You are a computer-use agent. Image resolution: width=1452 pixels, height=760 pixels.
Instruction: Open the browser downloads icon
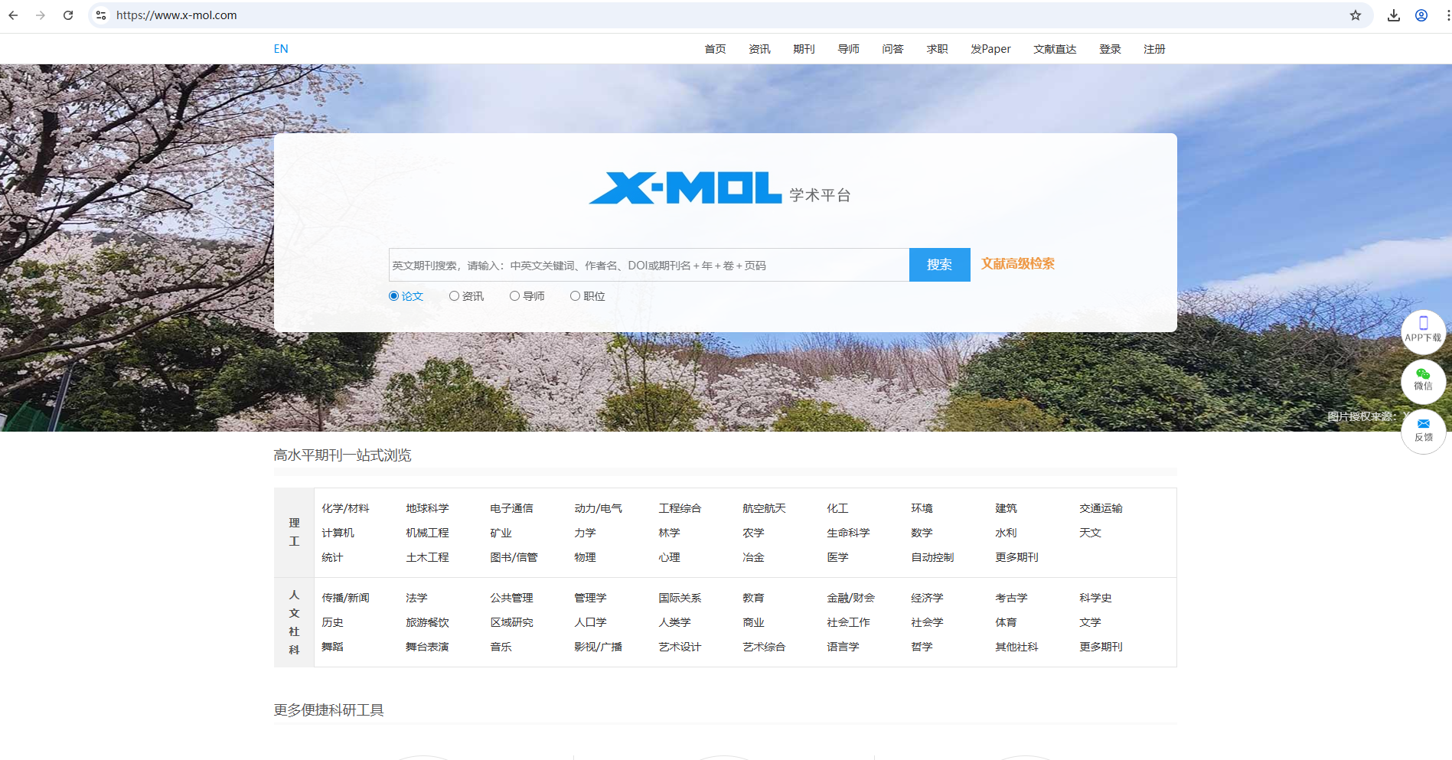(x=1394, y=15)
